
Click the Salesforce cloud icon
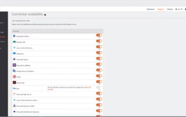[14, 53]
